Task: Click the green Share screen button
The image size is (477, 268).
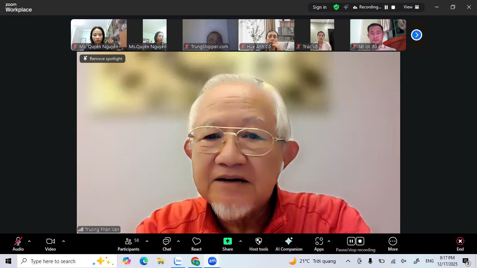Action: (228, 241)
